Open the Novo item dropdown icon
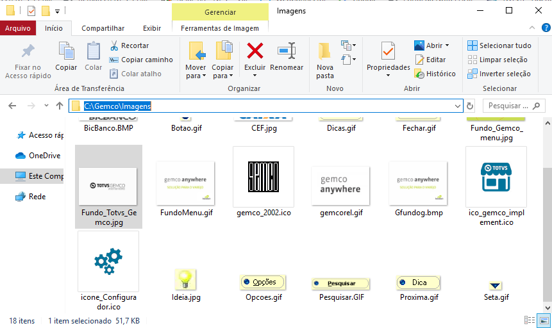The height and width of the screenshot is (328, 552). (349, 45)
